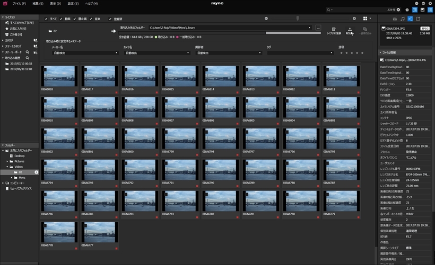Click the mync logo icon at top-left
The image size is (435, 265).
pos(5,3)
